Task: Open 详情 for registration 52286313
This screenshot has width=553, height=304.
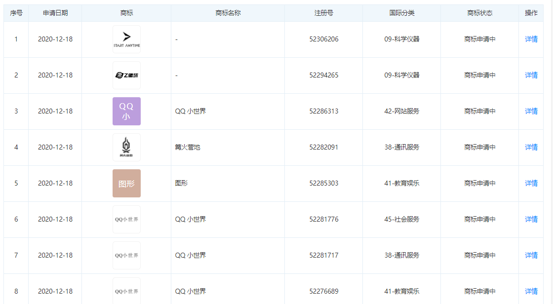Action: 531,112
